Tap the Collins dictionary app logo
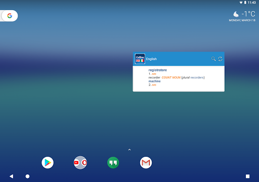Image resolution: width=259 pixels, height=182 pixels. coord(140,59)
